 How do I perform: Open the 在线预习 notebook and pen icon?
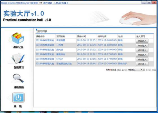pyautogui.click(x=18, y=59)
